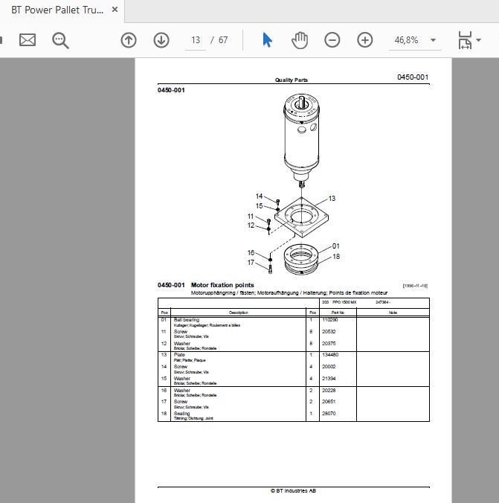Click the 'Quality Parts' page header
The height and width of the screenshot is (503, 499).
pos(292,80)
